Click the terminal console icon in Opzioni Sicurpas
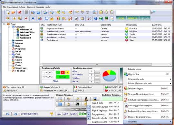The height and width of the screenshot is (125, 174). click(x=77, y=104)
